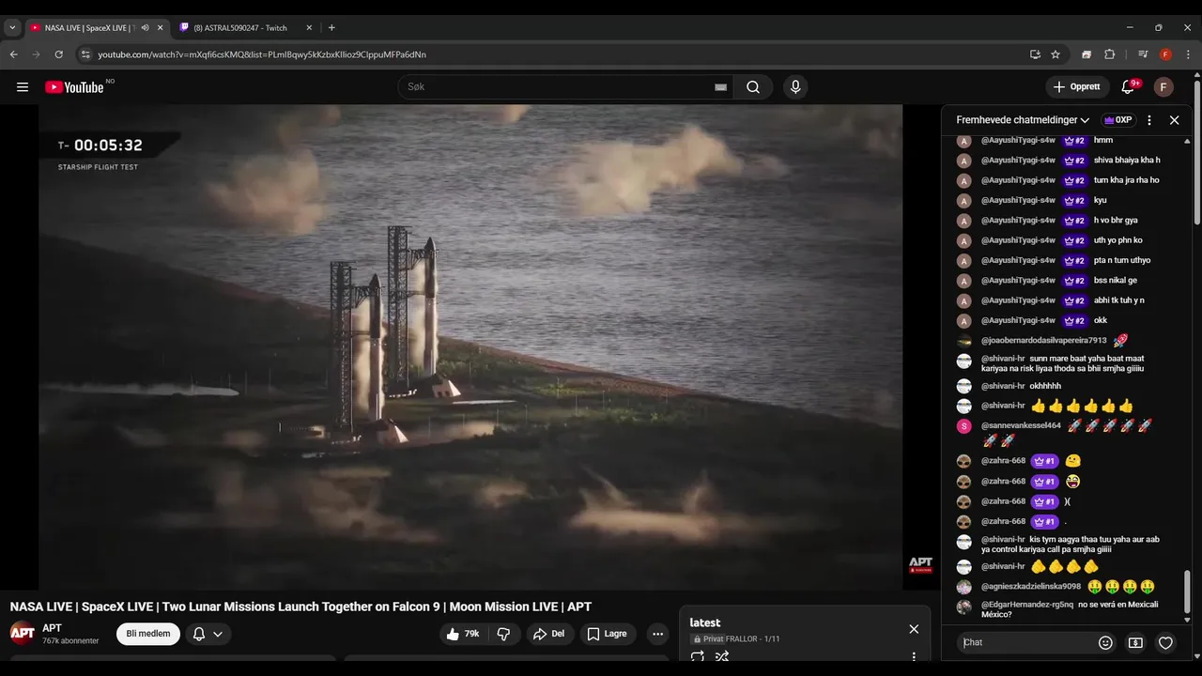Like the video with 79k likes
The height and width of the screenshot is (676, 1202).
462,634
